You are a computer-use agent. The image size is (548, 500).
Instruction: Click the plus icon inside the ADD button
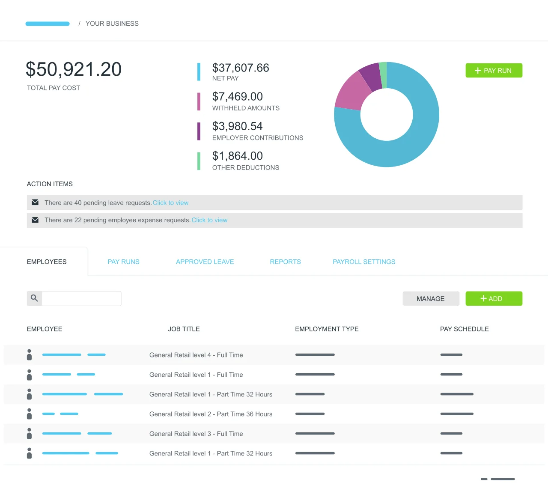[x=483, y=298]
